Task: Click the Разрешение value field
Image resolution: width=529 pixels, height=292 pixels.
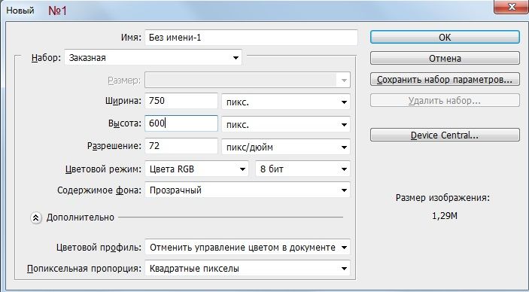Action: pos(181,146)
